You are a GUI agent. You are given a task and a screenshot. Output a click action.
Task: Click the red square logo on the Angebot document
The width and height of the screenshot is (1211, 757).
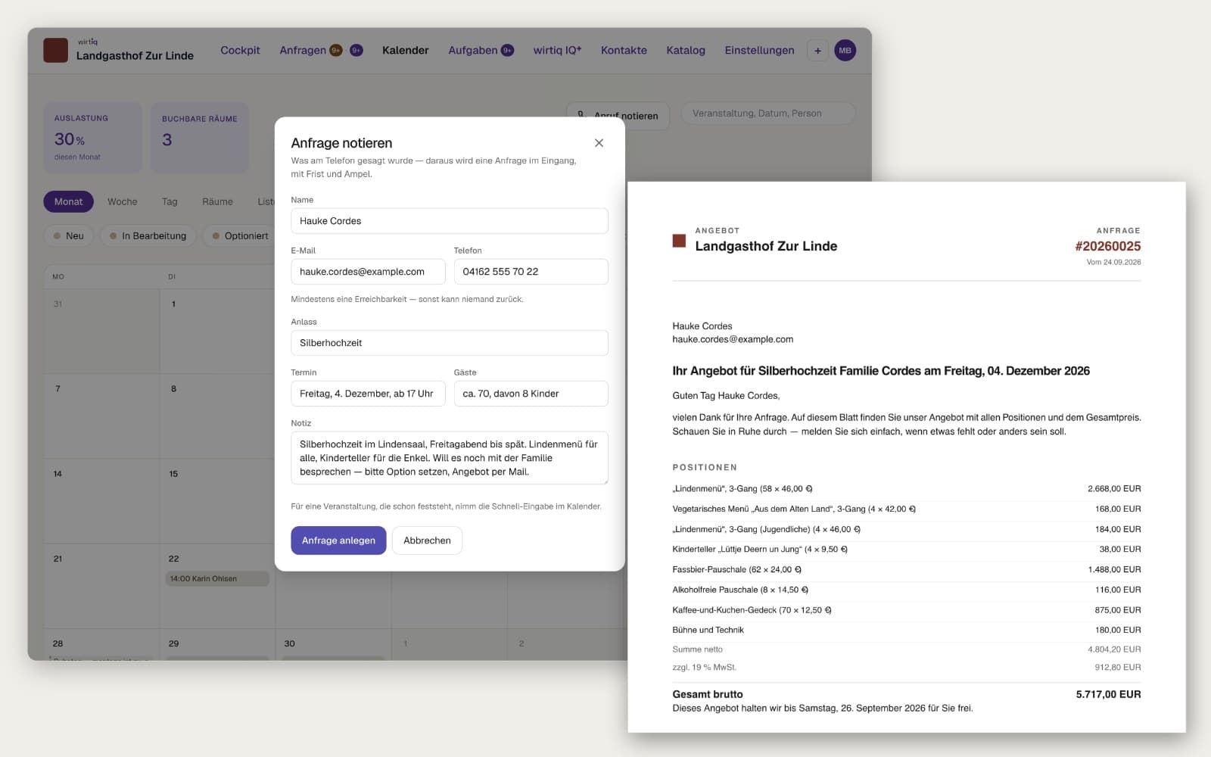coord(679,241)
